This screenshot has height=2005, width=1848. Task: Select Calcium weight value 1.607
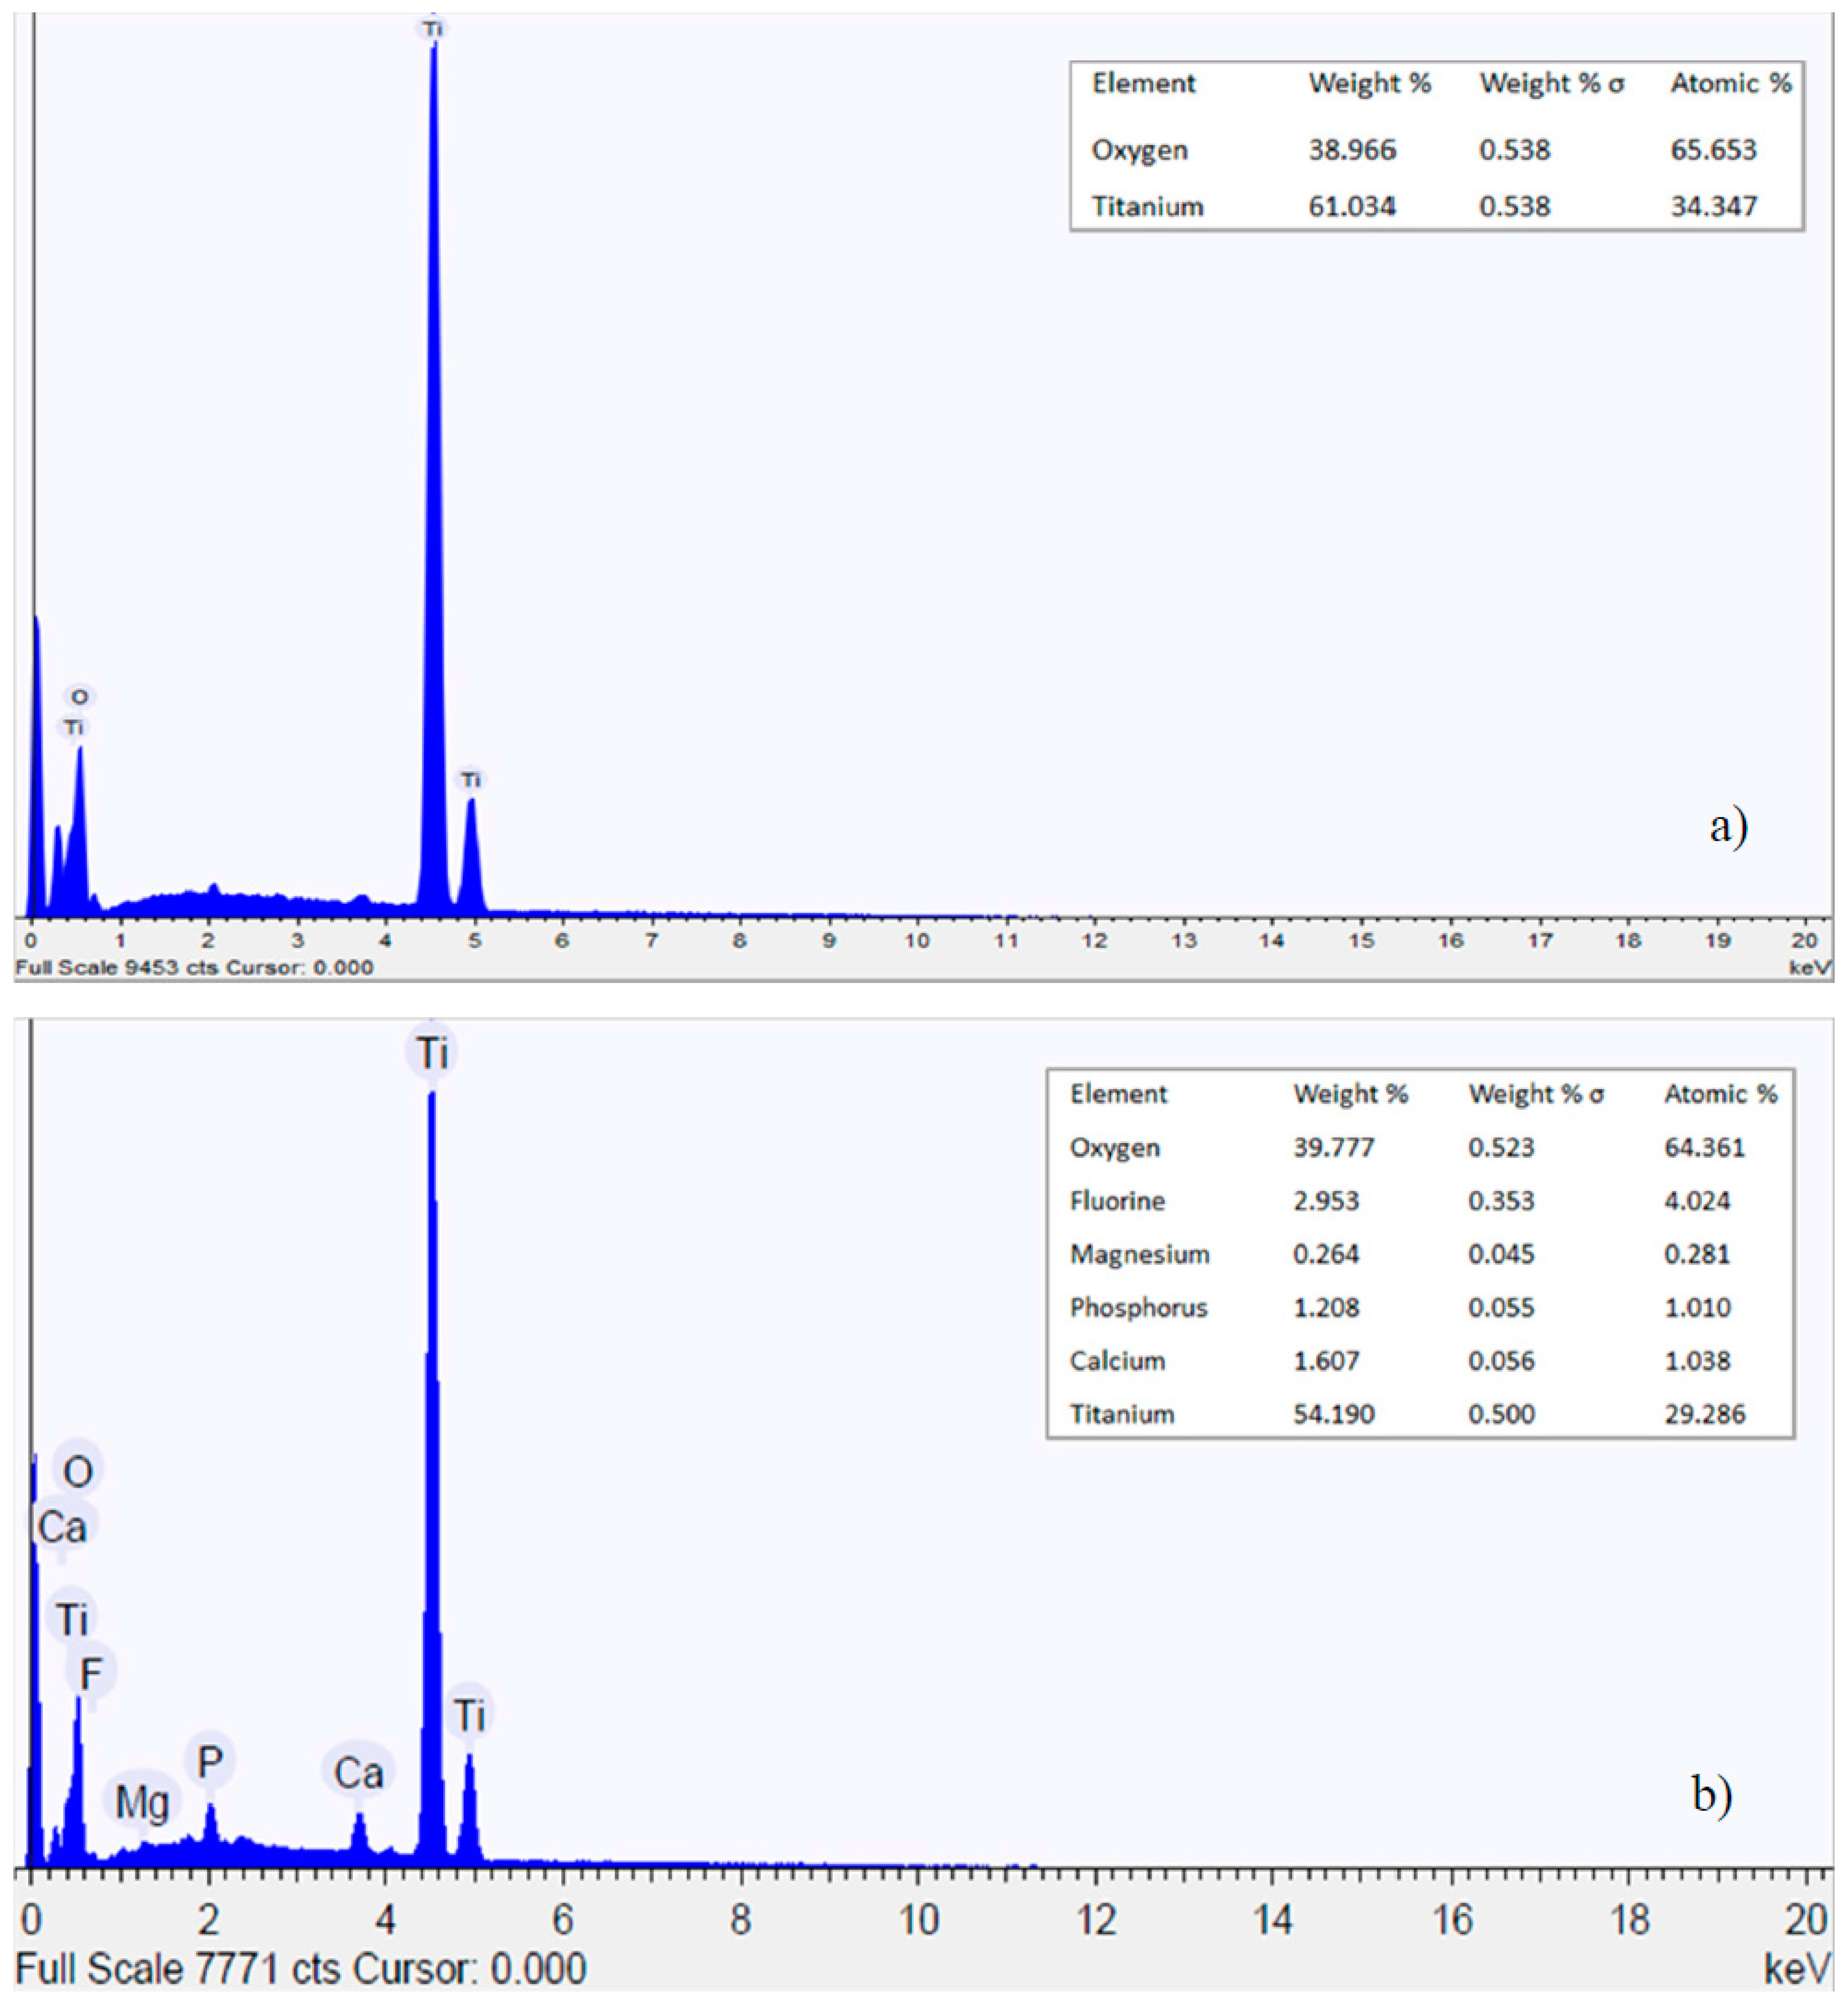(x=1326, y=1360)
